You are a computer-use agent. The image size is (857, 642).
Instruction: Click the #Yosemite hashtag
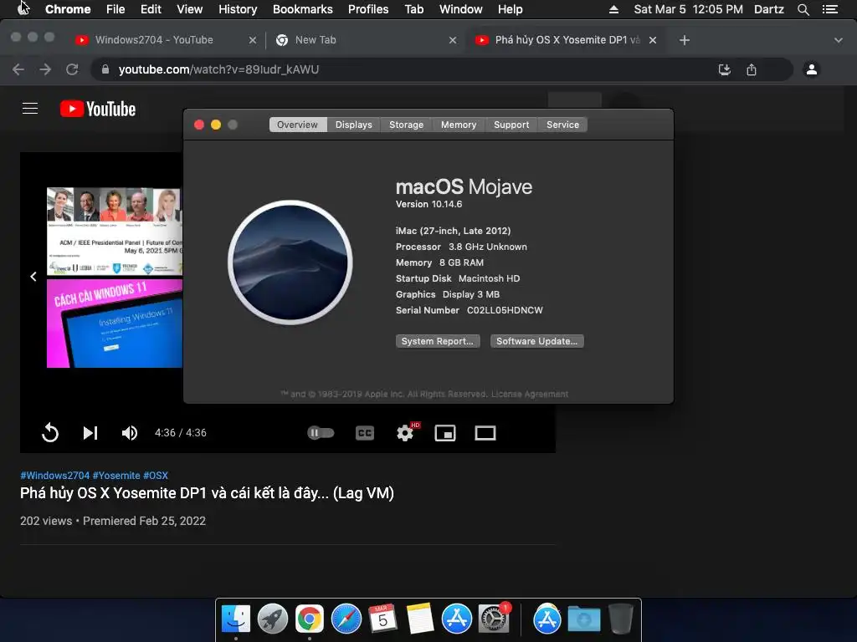[116, 476]
